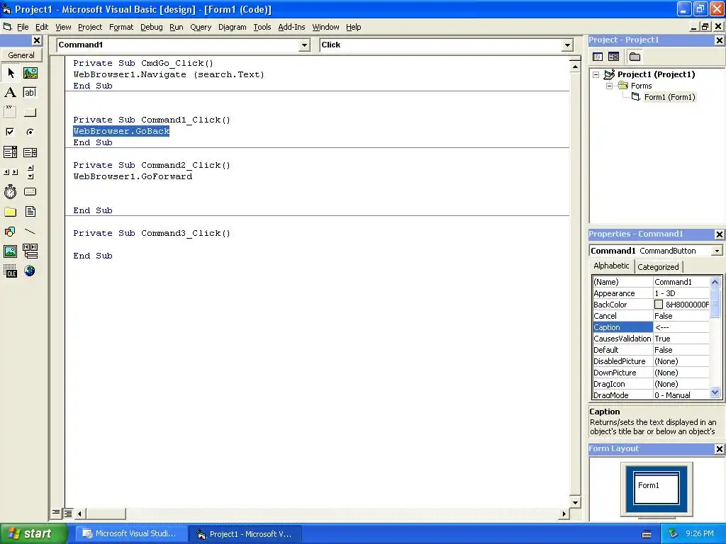Collapse the Forms folder node

pyautogui.click(x=609, y=86)
